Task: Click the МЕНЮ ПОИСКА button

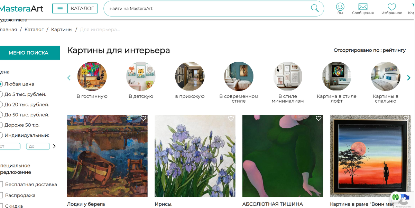Action: [x=28, y=53]
